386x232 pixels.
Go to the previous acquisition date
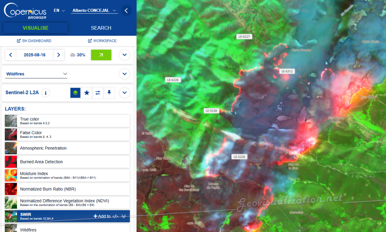(x=10, y=55)
